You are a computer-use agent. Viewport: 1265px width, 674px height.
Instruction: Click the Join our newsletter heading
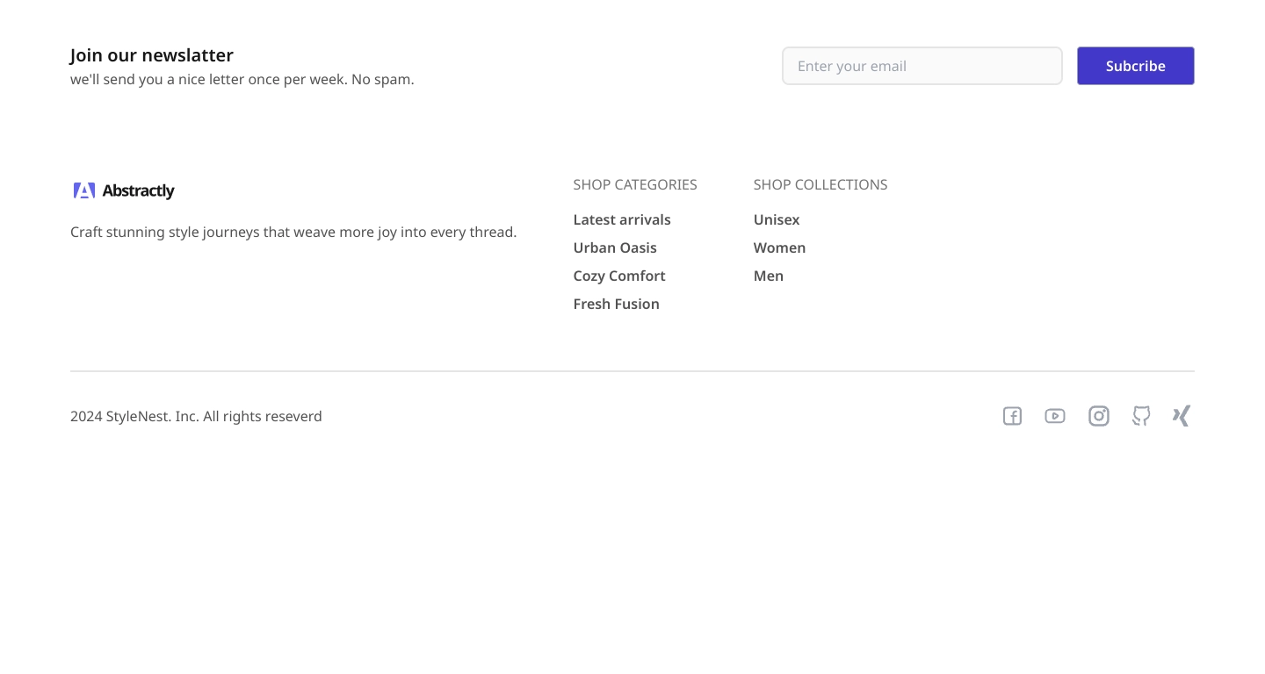(152, 55)
